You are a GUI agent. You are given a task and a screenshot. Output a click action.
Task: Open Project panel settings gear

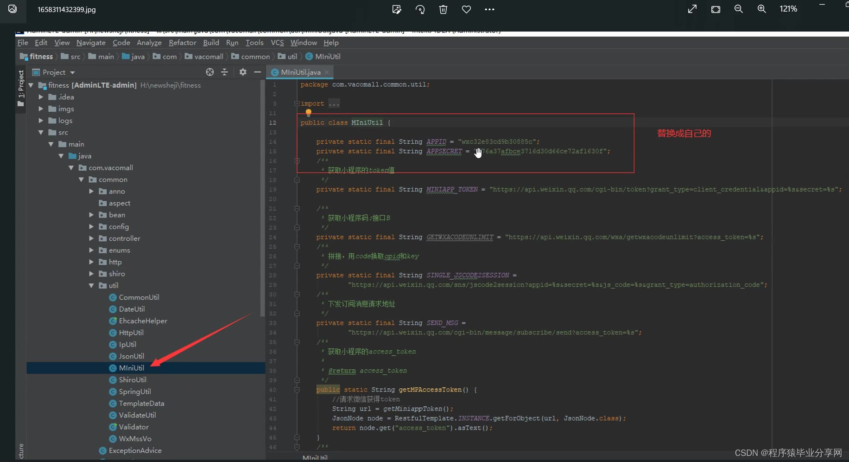click(x=243, y=72)
